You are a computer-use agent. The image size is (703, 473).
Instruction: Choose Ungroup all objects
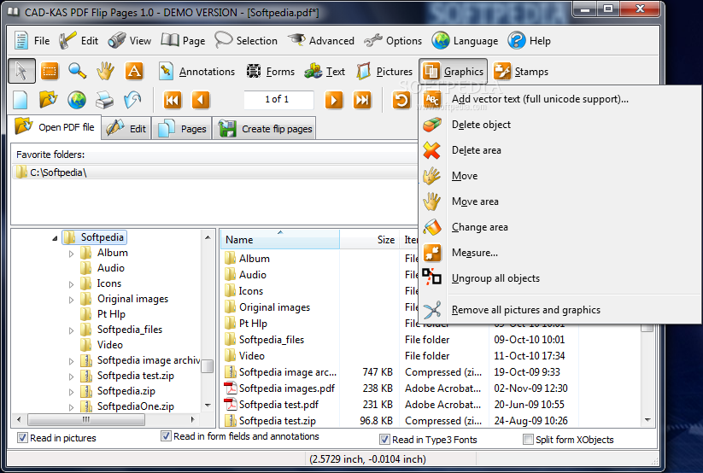point(495,278)
